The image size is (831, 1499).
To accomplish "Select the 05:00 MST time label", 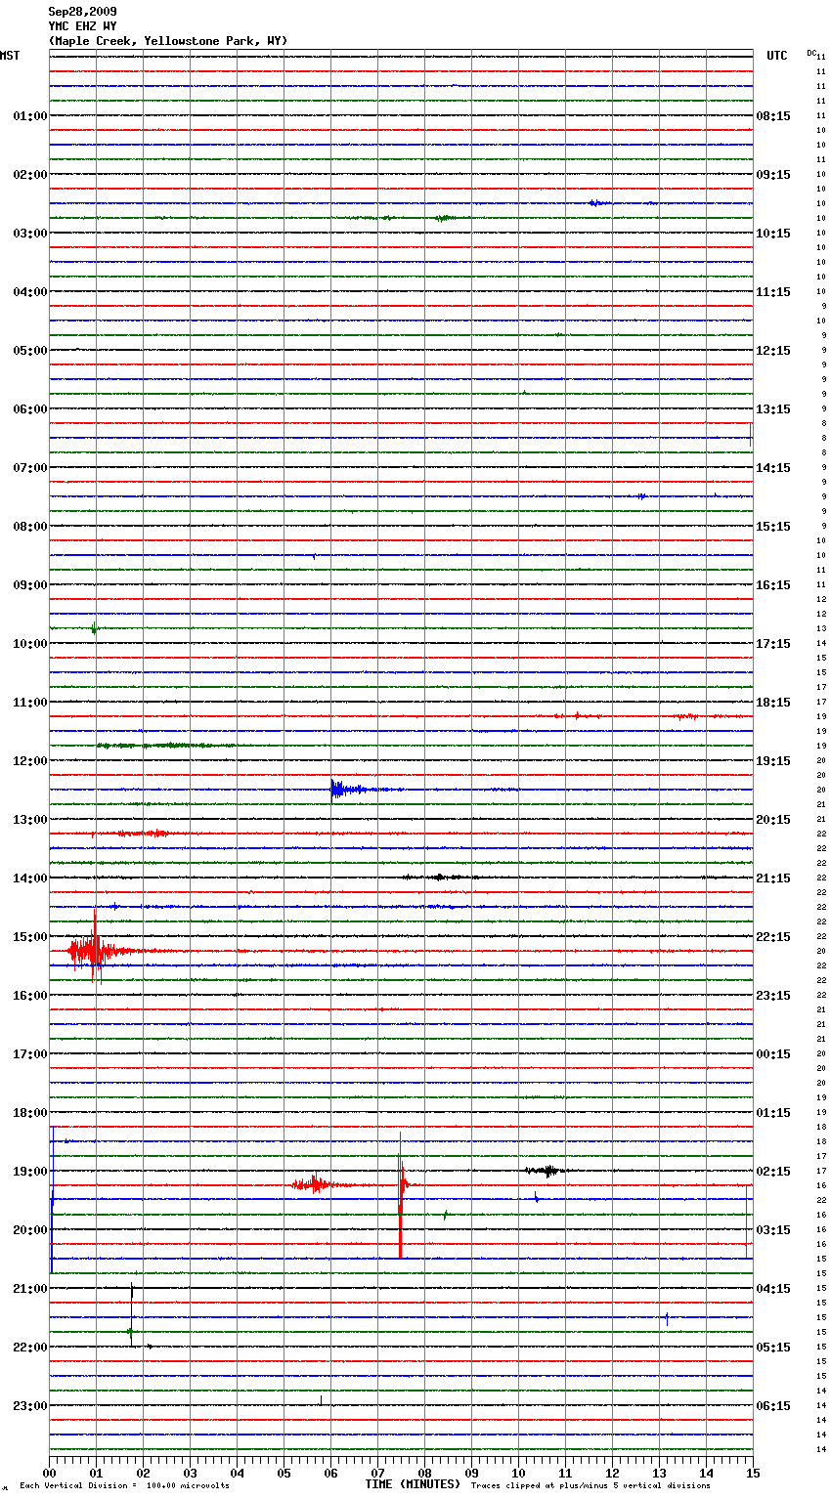I will (x=29, y=351).
